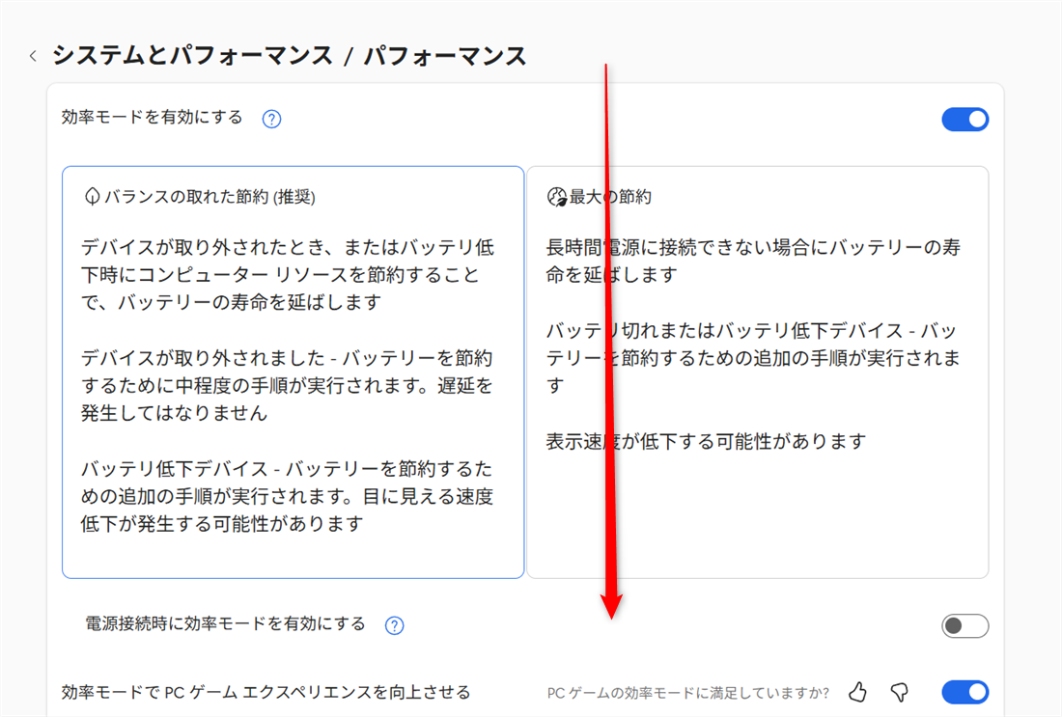Give a thumbs up on PC gaming efficiency mode
The image size is (1062, 717).
coord(857,692)
